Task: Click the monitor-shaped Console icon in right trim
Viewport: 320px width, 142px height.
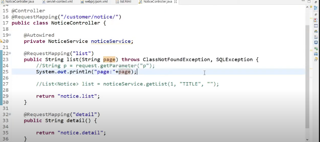Action: pyautogui.click(x=316, y=43)
